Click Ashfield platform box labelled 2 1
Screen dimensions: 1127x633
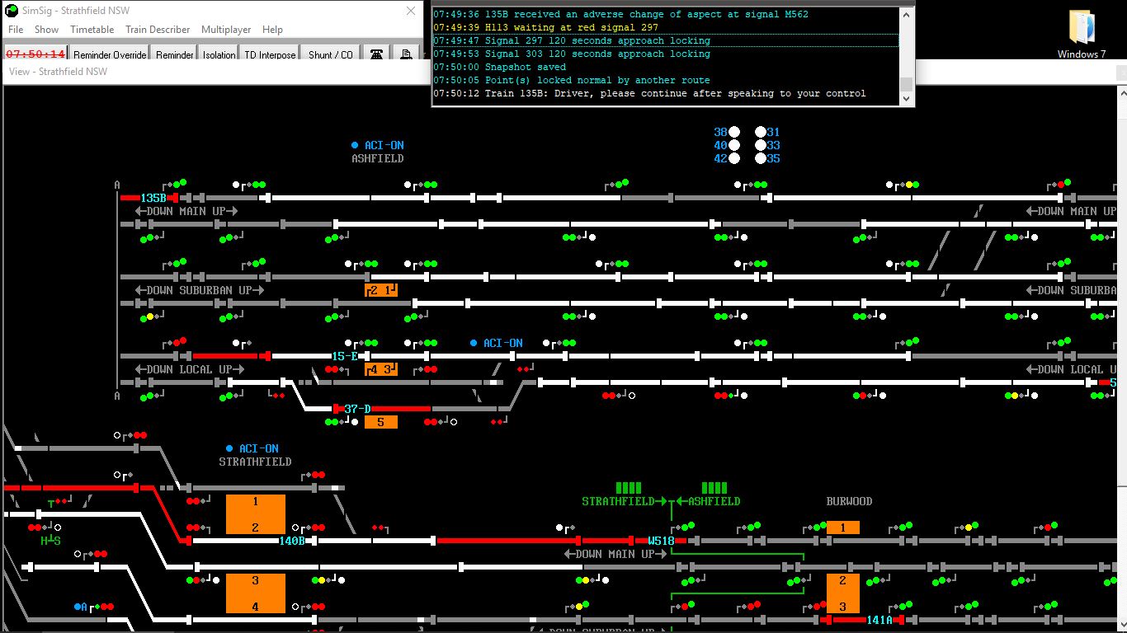(x=381, y=290)
